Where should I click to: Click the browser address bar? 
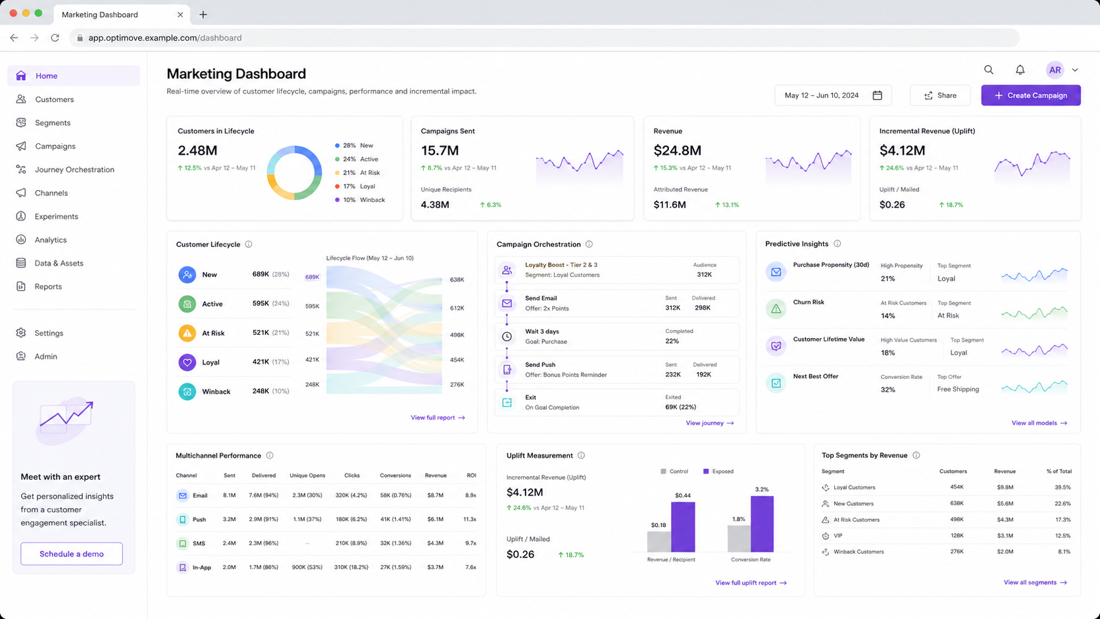545,37
